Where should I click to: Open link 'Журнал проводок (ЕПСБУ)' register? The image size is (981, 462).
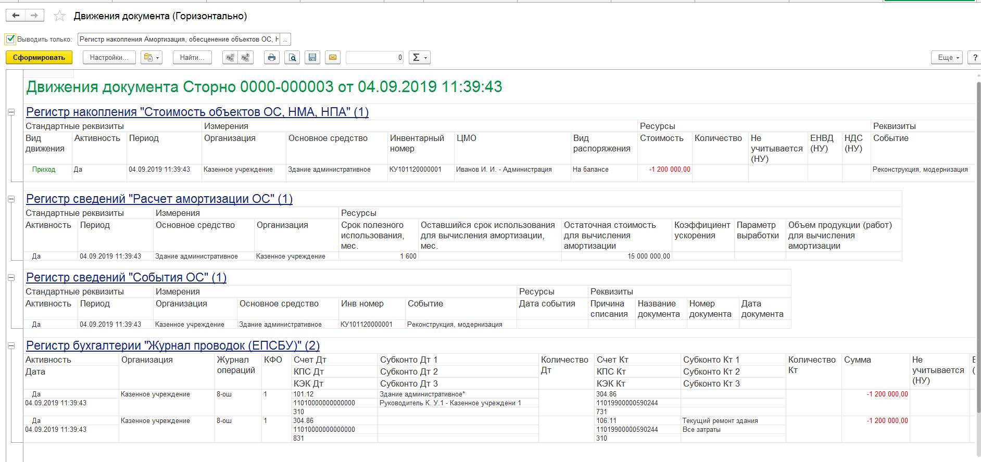[173, 345]
